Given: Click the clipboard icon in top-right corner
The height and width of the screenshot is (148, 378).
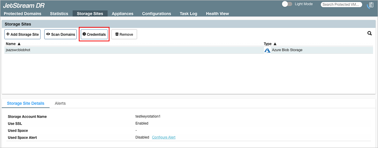Looking at the screenshot, I should tap(370, 5).
